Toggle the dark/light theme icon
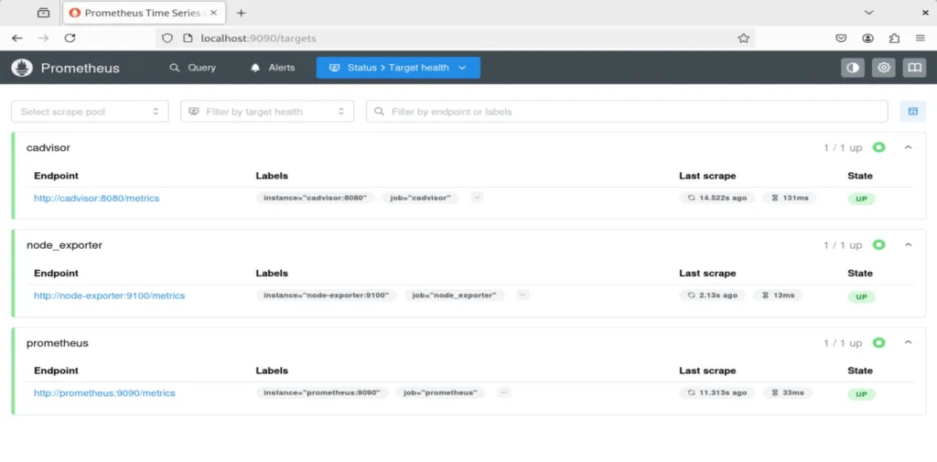The height and width of the screenshot is (462, 937). [853, 68]
